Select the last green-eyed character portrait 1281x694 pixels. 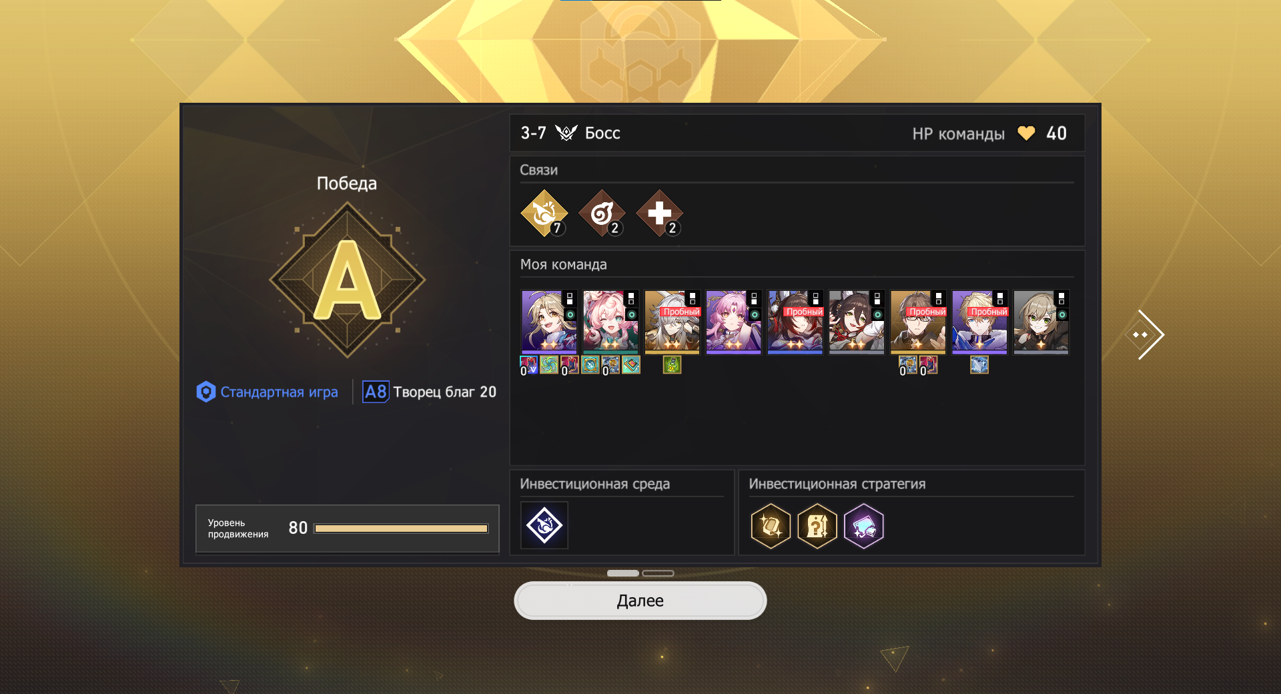[1041, 322]
